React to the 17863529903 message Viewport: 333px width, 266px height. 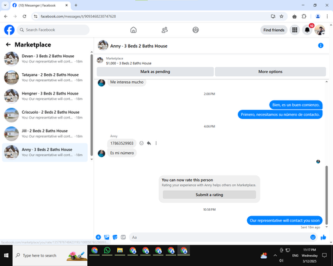coord(141,143)
